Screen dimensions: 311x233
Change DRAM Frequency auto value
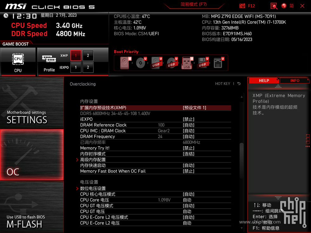coord(189,137)
